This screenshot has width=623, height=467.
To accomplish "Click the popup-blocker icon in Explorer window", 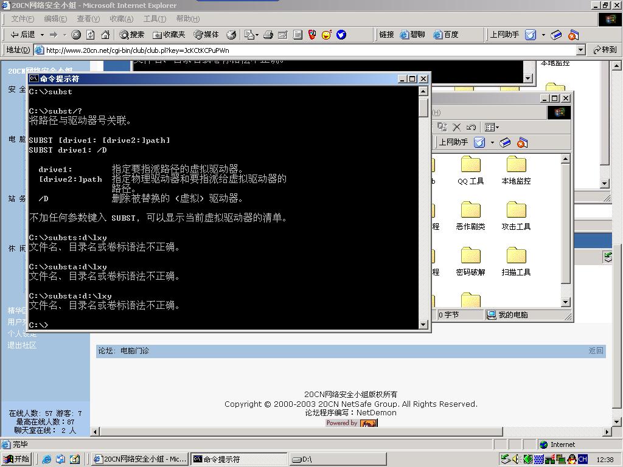I will [x=522, y=142].
